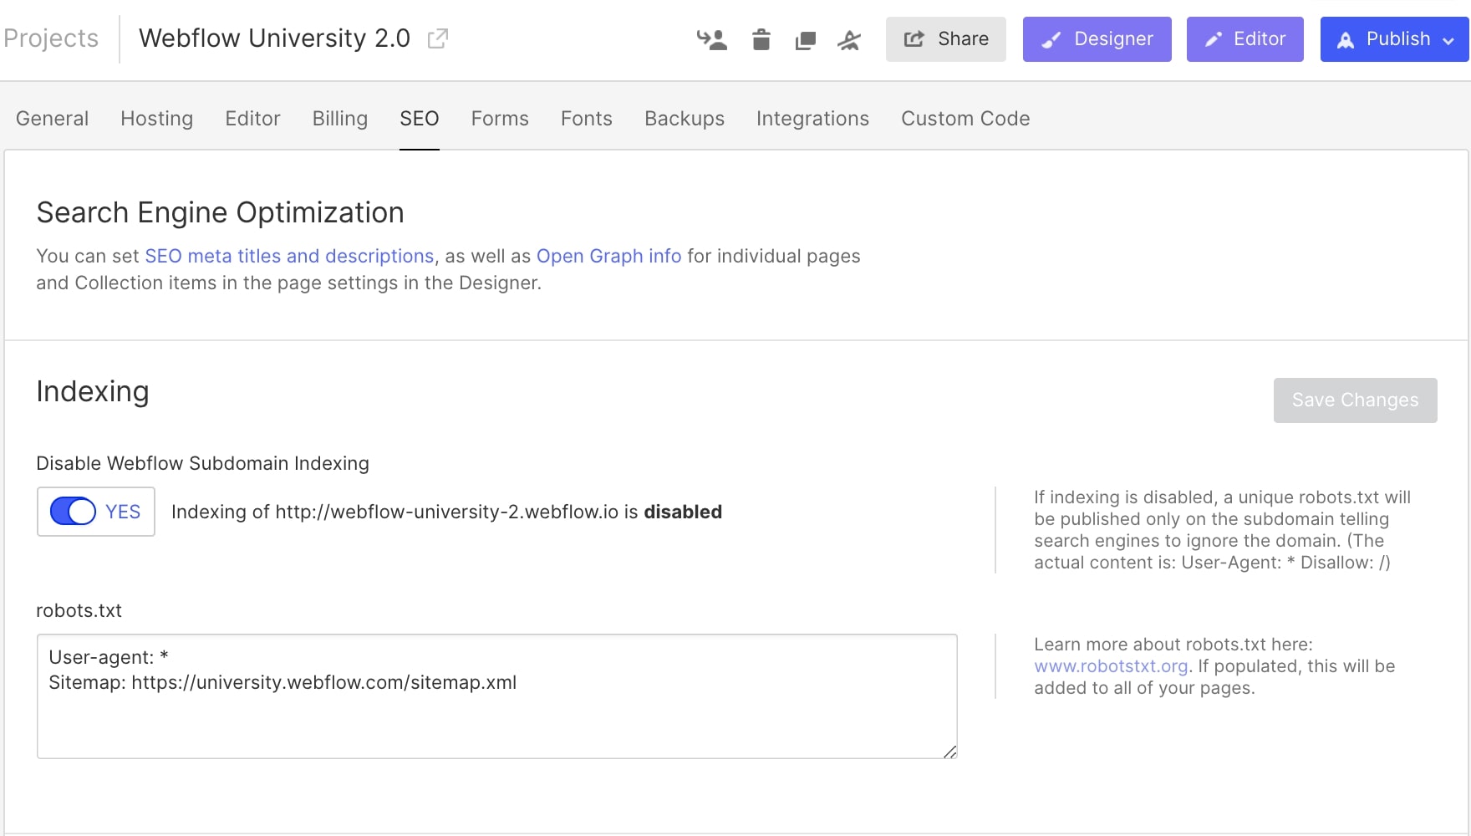Open the Designer
This screenshot has height=836, width=1471.
(x=1097, y=39)
